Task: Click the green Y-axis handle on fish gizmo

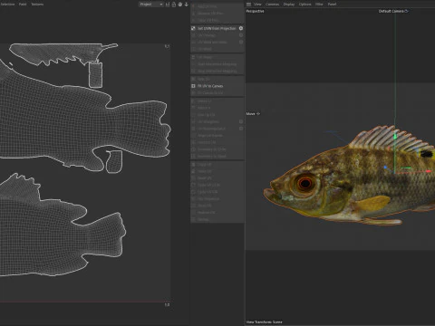Action: [394, 136]
